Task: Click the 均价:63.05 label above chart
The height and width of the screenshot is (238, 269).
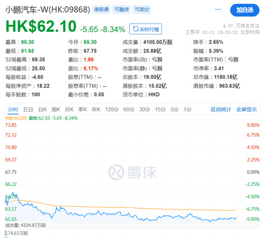Action: 16,118
